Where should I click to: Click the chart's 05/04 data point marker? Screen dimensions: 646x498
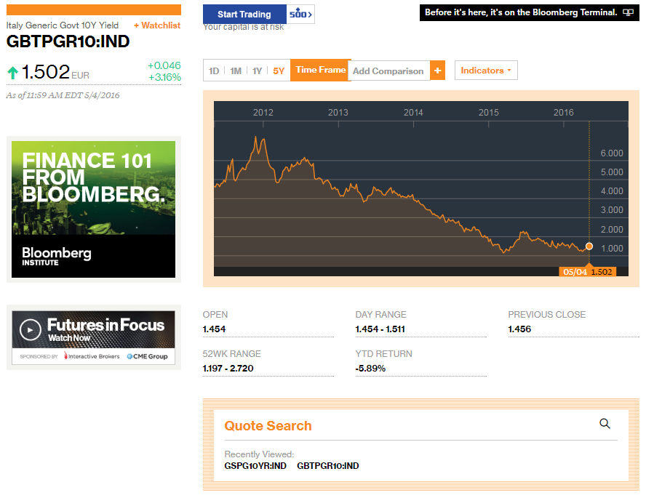(x=589, y=246)
